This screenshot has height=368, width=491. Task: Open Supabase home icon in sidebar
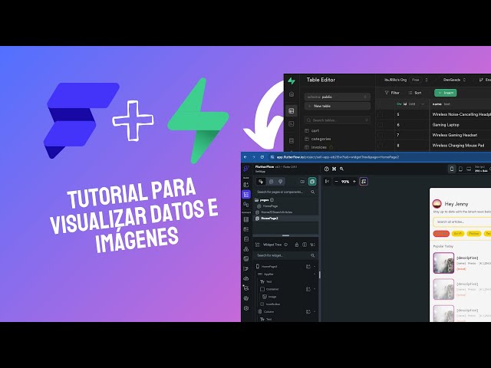click(x=292, y=94)
